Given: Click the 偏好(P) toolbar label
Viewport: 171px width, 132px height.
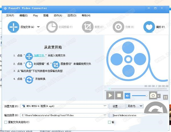Looking at the screenshot, I should [160, 27].
